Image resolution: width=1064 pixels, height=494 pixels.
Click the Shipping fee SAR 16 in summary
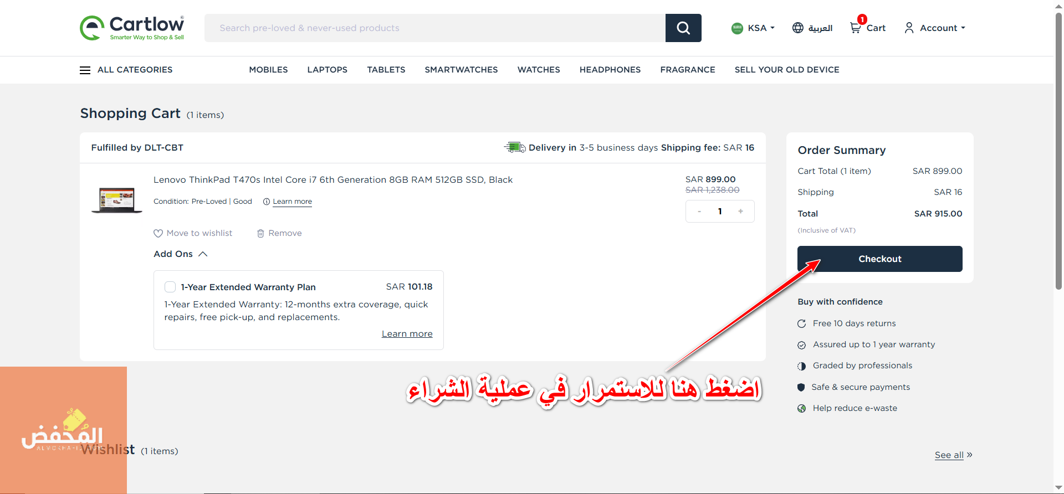click(x=948, y=192)
